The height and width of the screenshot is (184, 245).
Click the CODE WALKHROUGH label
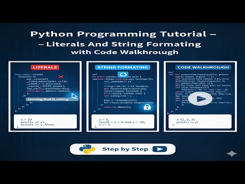(x=203, y=67)
